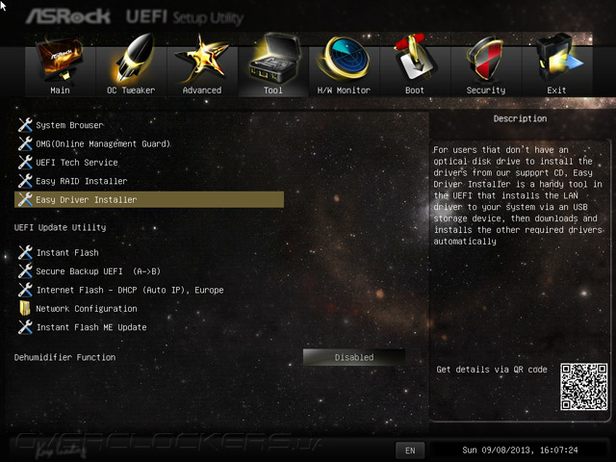This screenshot has height=462, width=616.
Task: Switch to the Security tab label
Action: pos(486,90)
